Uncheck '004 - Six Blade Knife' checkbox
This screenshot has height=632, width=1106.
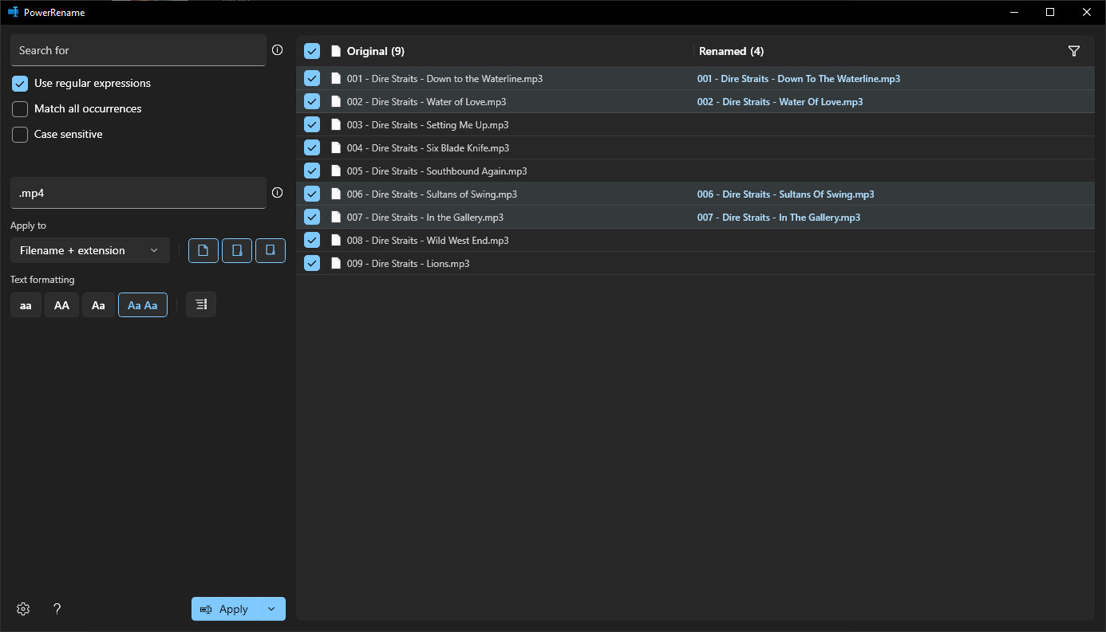pos(312,147)
